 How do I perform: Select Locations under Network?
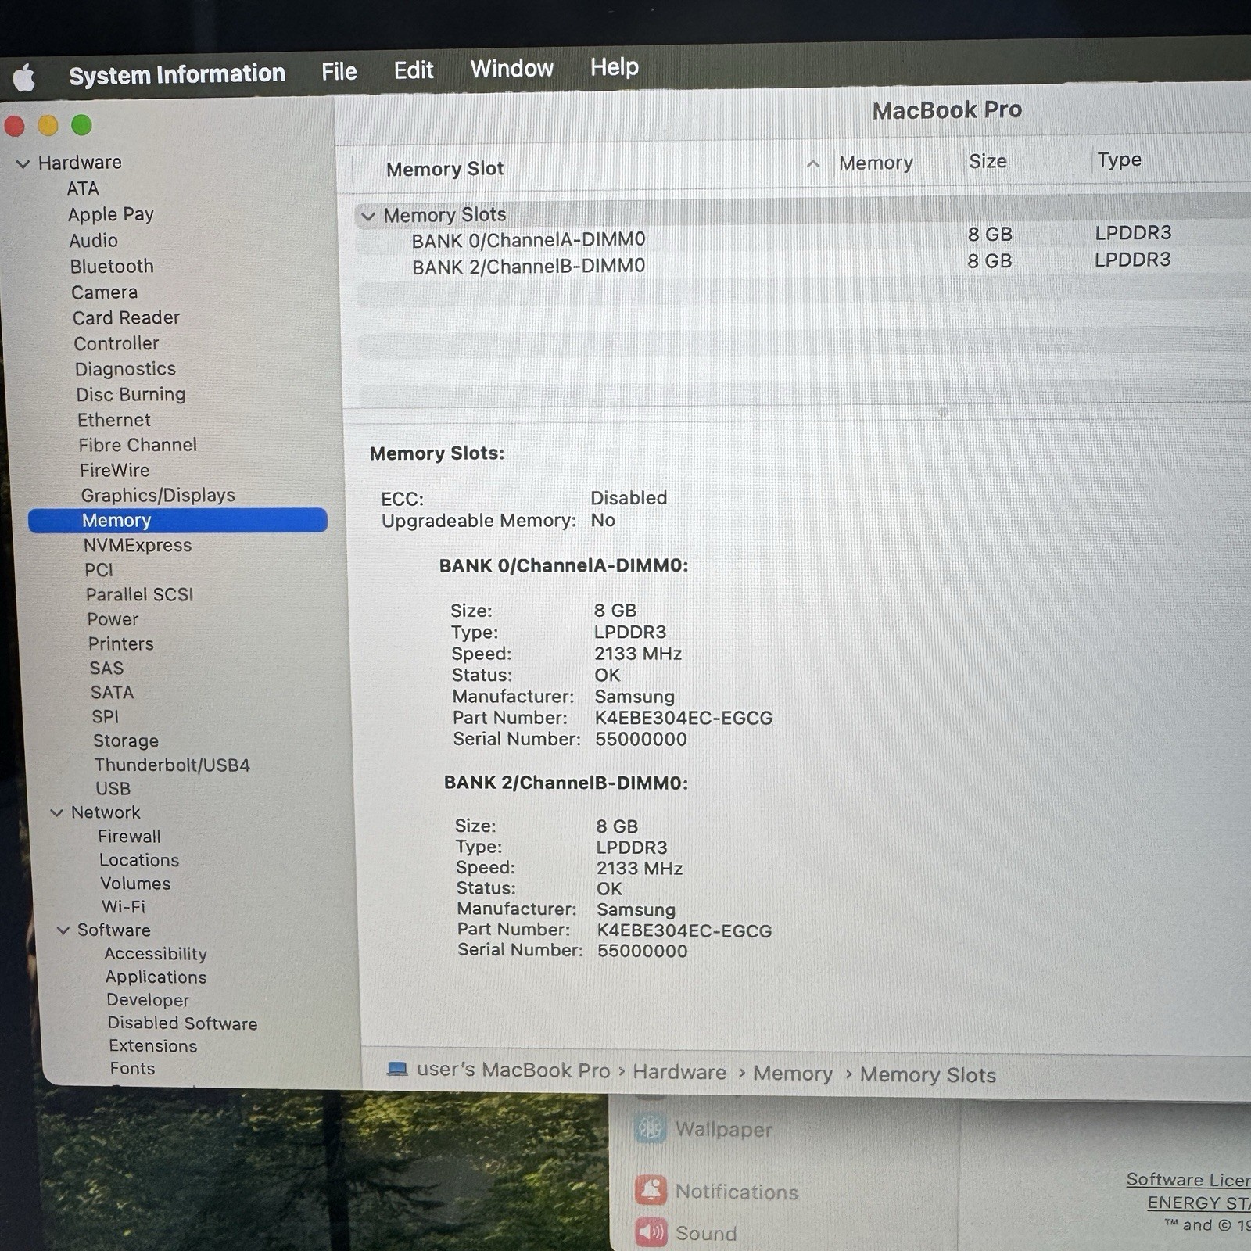point(139,860)
